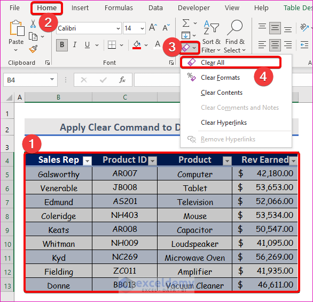This screenshot has width=313, height=302.
Task: Click the Copy icon
Action: pos(33,36)
